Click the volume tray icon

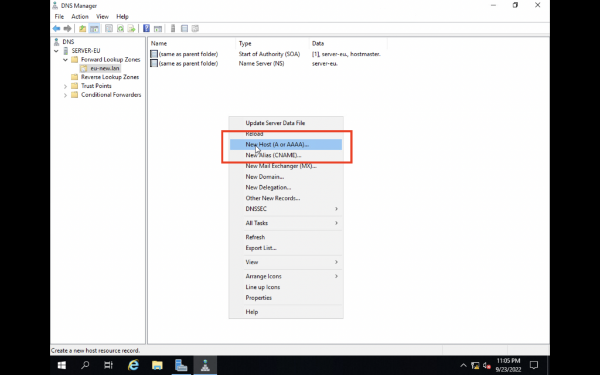(486, 366)
